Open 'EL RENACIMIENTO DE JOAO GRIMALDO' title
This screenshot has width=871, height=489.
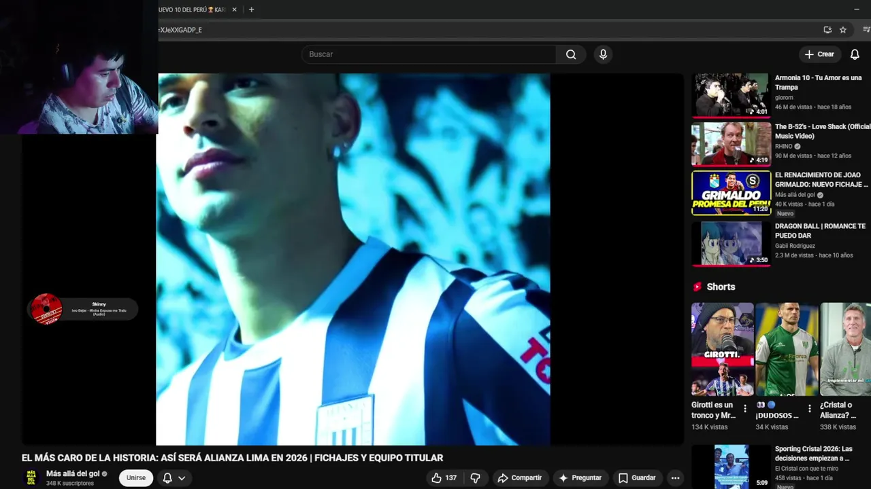click(821, 180)
